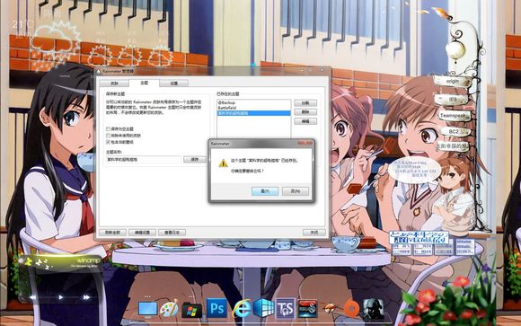Switch to the third Rainmeter manager tab
The width and height of the screenshot is (521, 326).
point(173,84)
